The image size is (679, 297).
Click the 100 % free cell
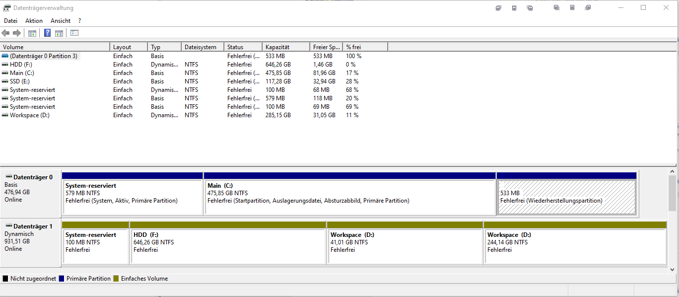354,56
